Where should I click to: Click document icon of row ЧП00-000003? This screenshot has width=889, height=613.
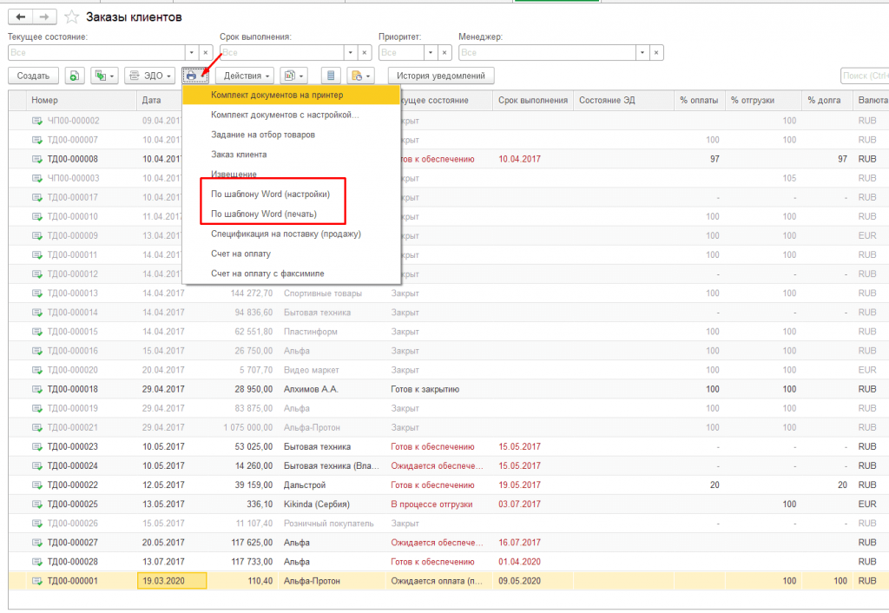tap(37, 178)
